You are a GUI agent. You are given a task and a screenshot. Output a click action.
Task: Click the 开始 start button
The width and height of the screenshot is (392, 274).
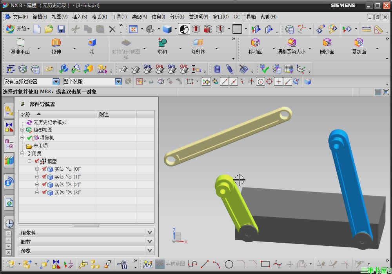pyautogui.click(x=18, y=29)
